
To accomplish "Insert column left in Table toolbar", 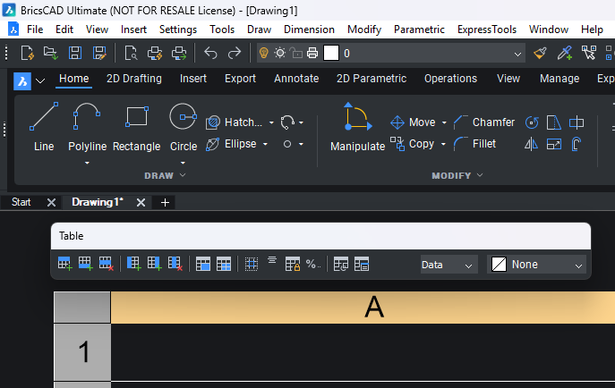I will pos(133,264).
